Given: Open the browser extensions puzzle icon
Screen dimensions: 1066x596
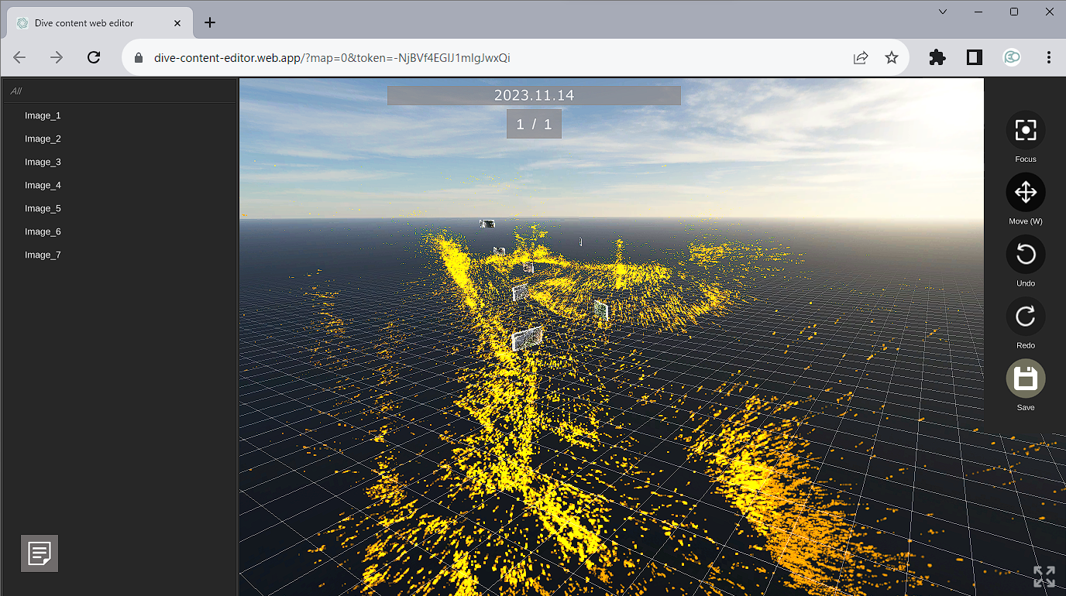Looking at the screenshot, I should coord(937,57).
